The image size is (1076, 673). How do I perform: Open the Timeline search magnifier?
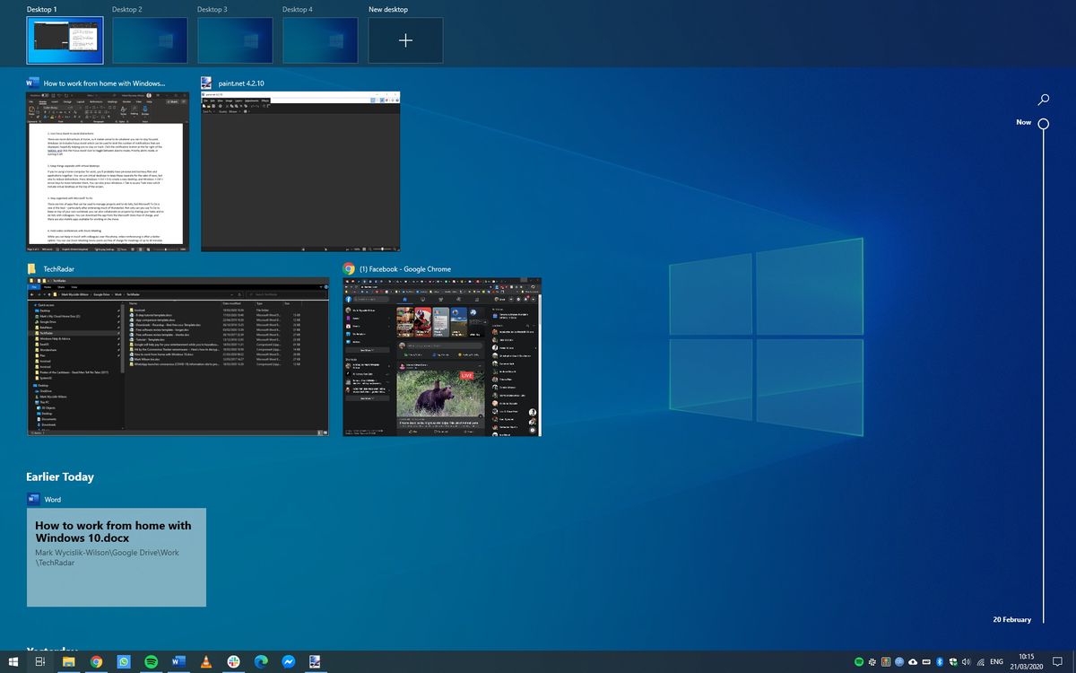pos(1043,99)
